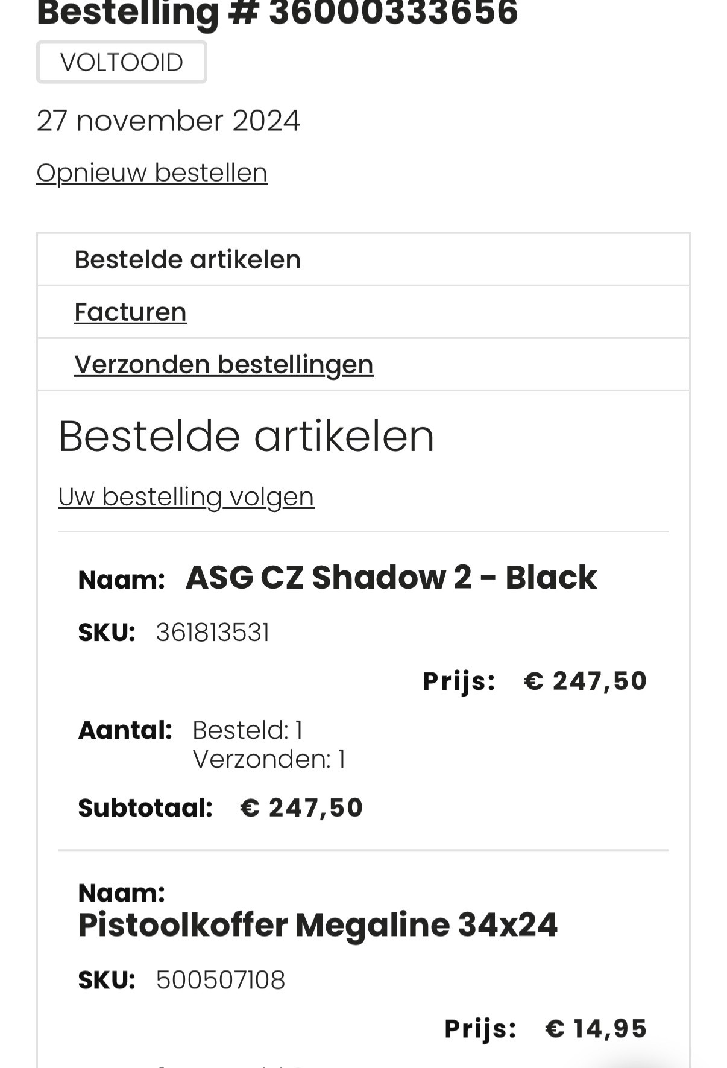The width and height of the screenshot is (727, 1068).
Task: Click the € 14,95 price
Action: (x=596, y=1029)
